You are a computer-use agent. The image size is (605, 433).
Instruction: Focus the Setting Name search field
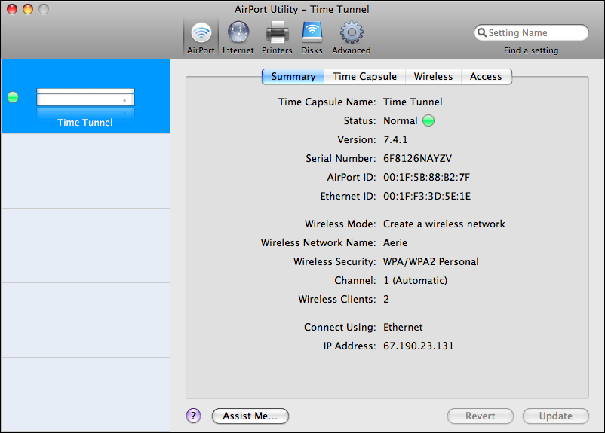pyautogui.click(x=531, y=32)
